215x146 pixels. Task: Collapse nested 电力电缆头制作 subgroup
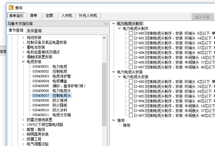(x=119, y=28)
